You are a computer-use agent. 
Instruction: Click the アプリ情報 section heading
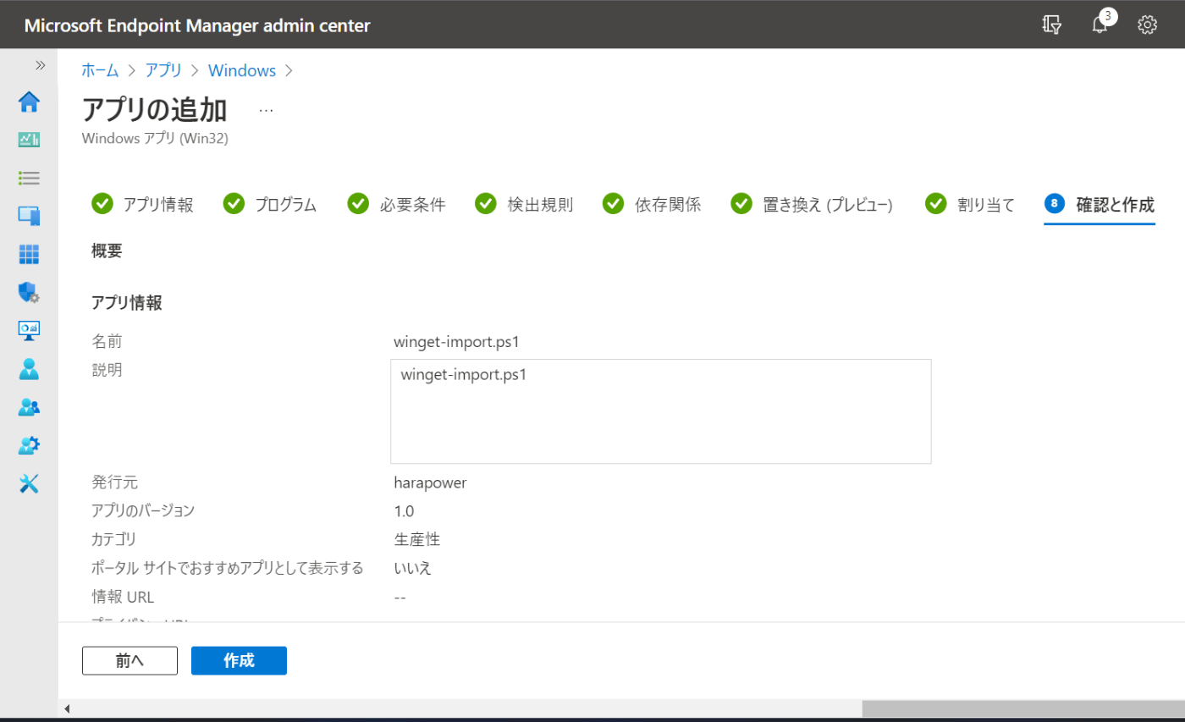[127, 303]
